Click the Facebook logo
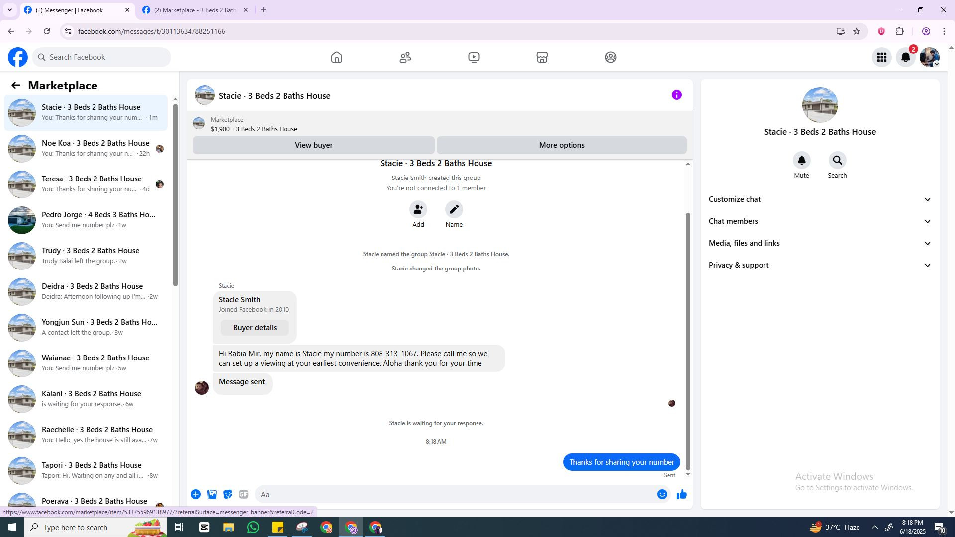The height and width of the screenshot is (537, 955). point(18,57)
